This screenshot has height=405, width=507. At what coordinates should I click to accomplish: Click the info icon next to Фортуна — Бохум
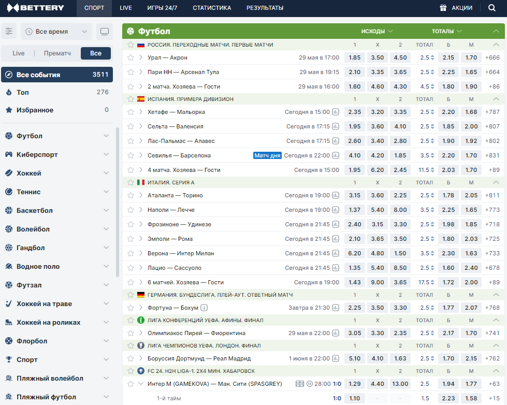coord(204,308)
